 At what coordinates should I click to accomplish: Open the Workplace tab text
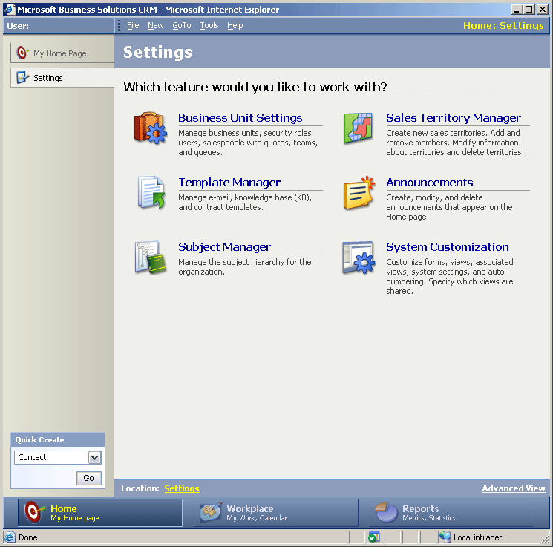[249, 508]
